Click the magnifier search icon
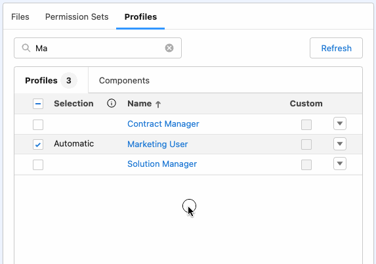This screenshot has height=264, width=376. (x=26, y=48)
